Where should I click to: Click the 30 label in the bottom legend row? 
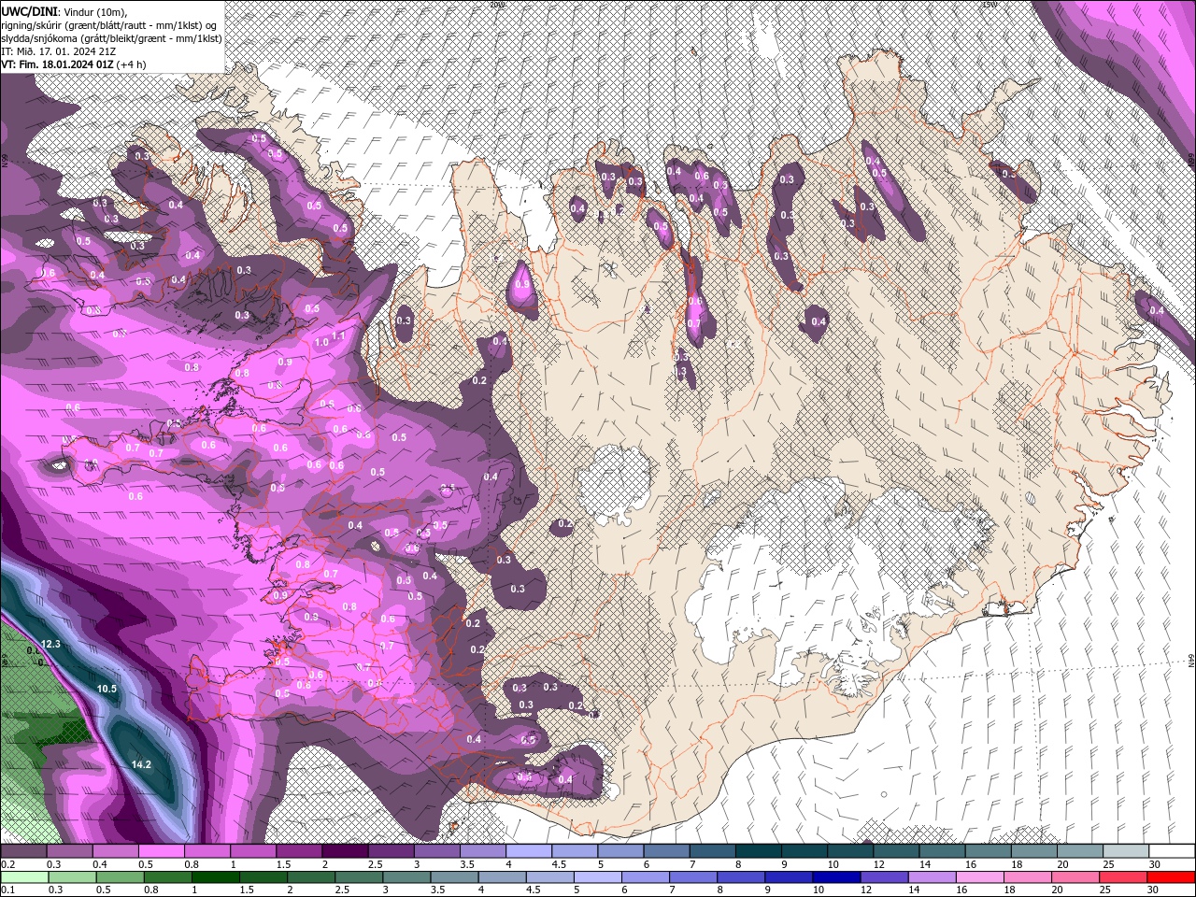pyautogui.click(x=1153, y=890)
